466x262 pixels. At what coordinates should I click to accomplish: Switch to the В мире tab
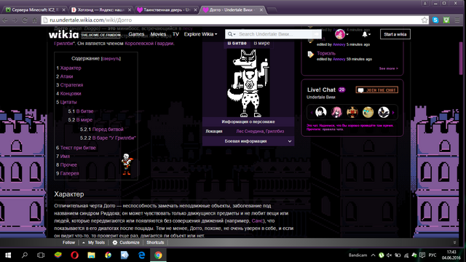coord(261,43)
